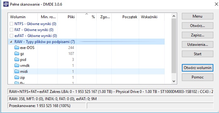Close the Pełne skanowanie window
The width and height of the screenshot is (219, 113).
tap(216, 4)
